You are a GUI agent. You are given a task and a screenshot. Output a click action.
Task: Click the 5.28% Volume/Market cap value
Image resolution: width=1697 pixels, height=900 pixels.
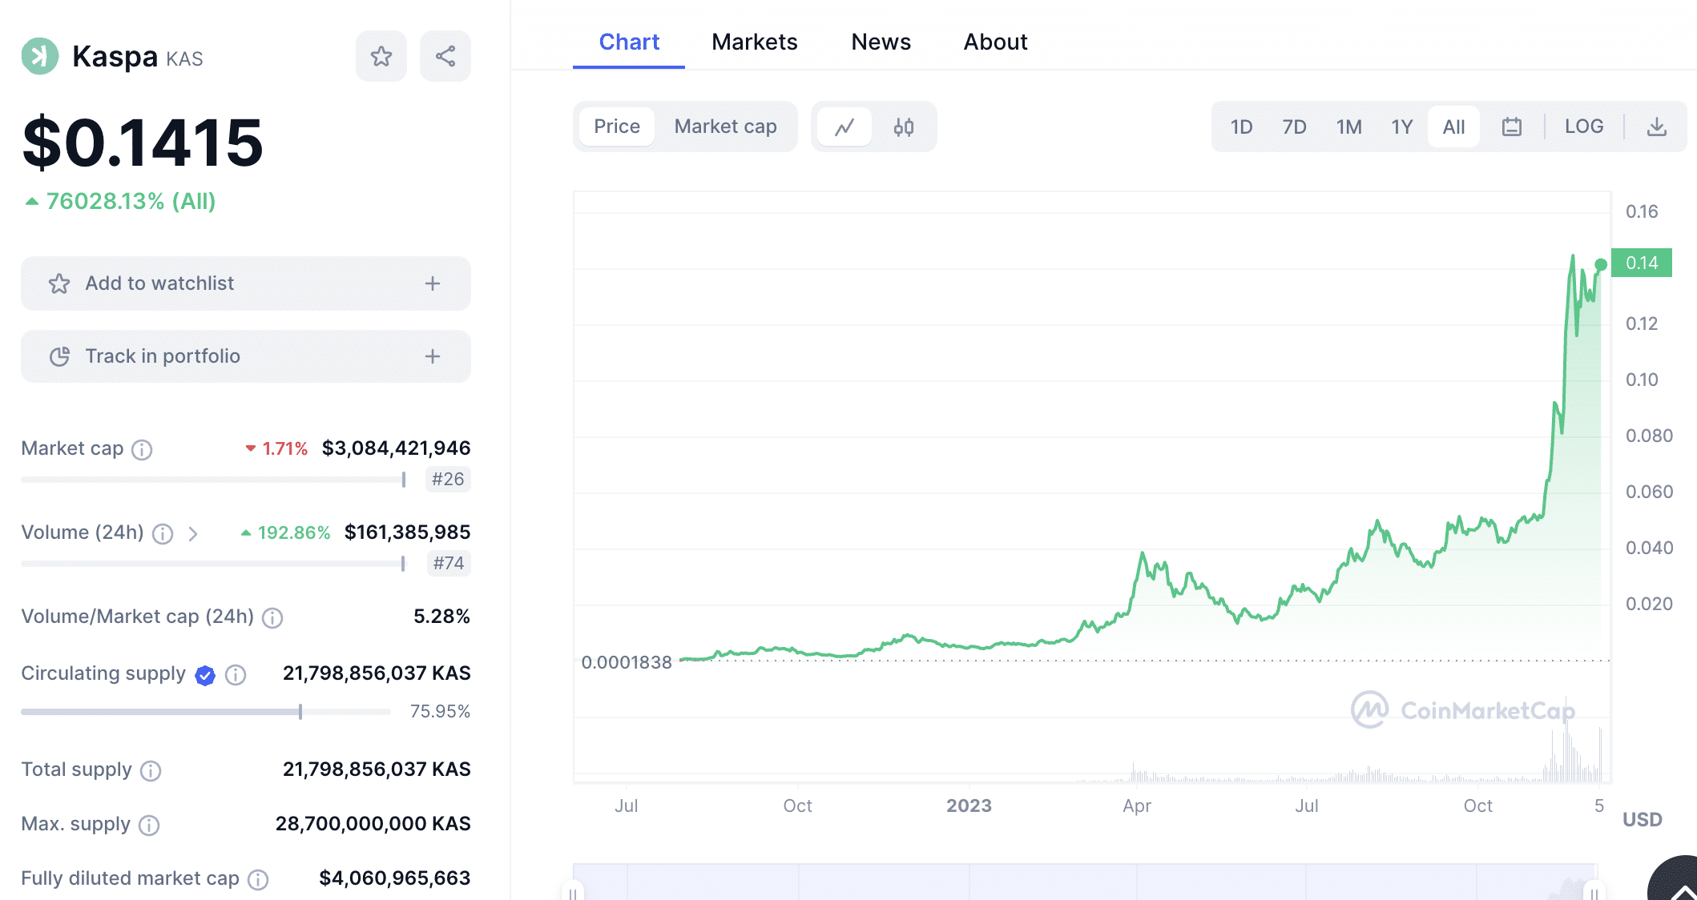point(441,616)
